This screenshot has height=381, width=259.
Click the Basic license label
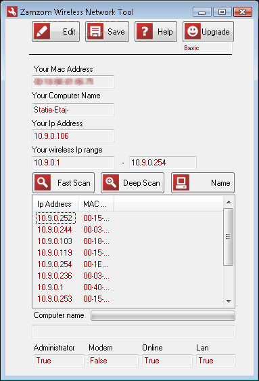click(191, 48)
